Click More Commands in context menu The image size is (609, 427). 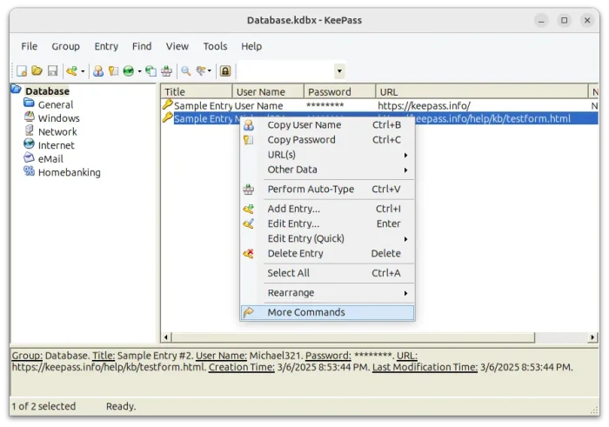[x=327, y=312]
